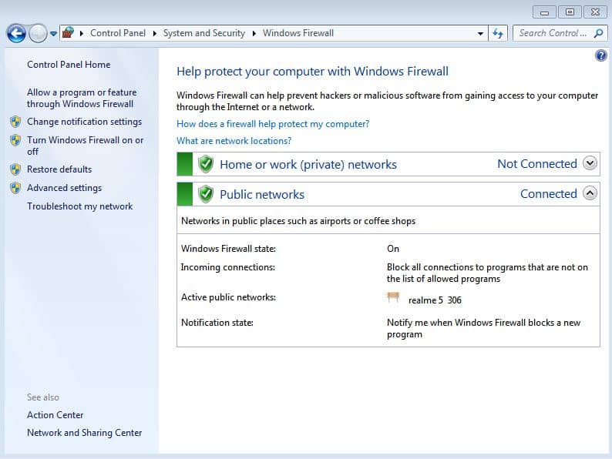Click green shield on Public networks

pos(205,194)
